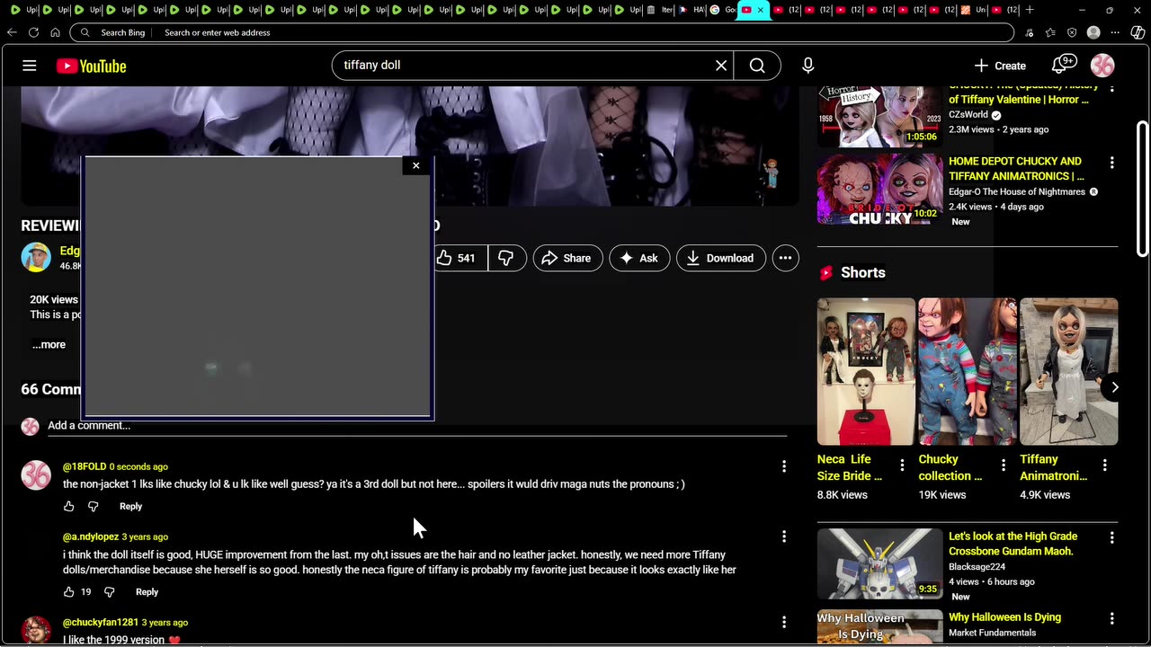This screenshot has height=647, width=1151.
Task: Open a new browser tab
Action: point(1030,10)
